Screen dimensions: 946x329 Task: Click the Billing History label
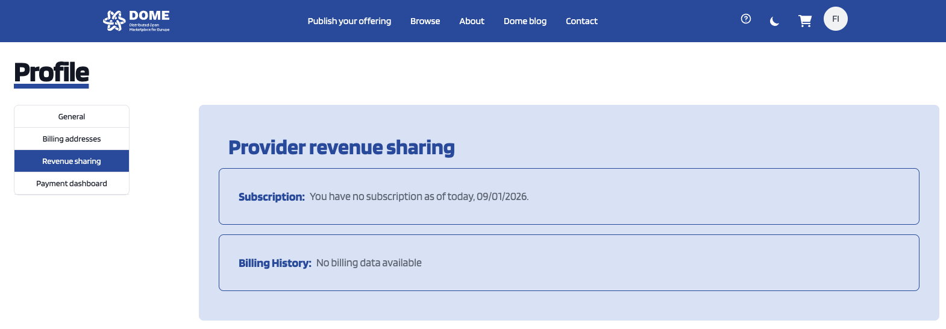point(275,263)
